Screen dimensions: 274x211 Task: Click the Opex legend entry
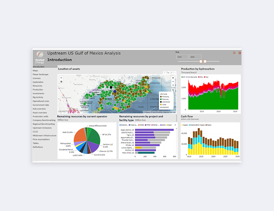pos(209,125)
